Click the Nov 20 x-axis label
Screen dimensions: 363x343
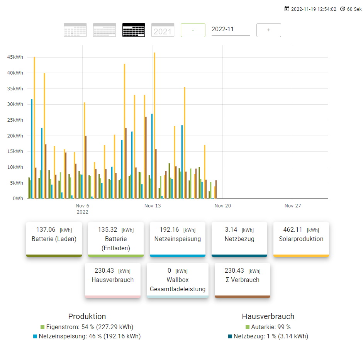[223, 205]
